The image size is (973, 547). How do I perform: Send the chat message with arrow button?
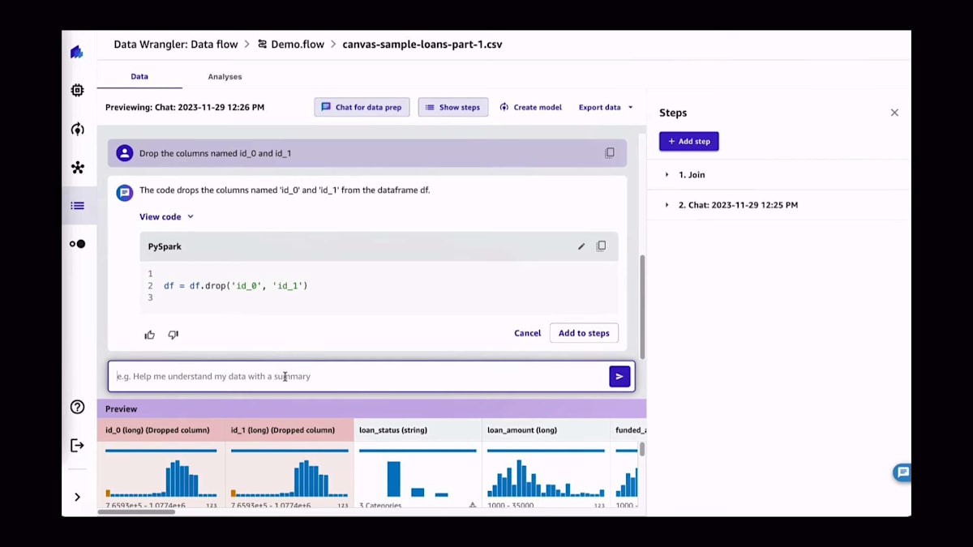(619, 376)
